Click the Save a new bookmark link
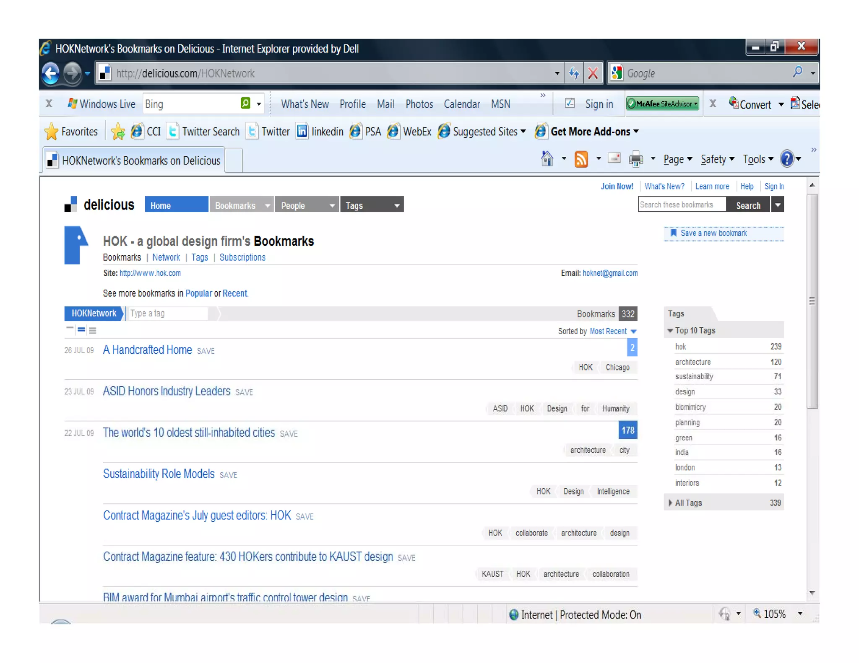Image resolution: width=859 pixels, height=663 pixels. [x=713, y=233]
